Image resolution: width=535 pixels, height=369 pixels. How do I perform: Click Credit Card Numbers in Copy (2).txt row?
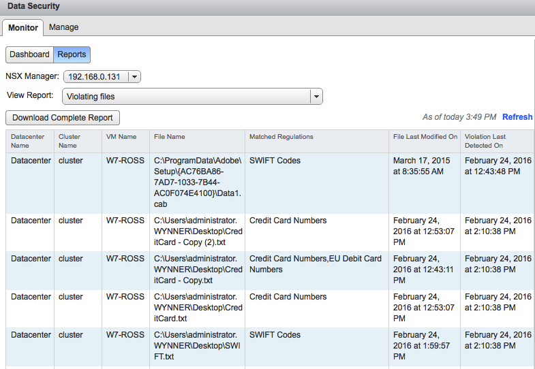[x=317, y=231]
